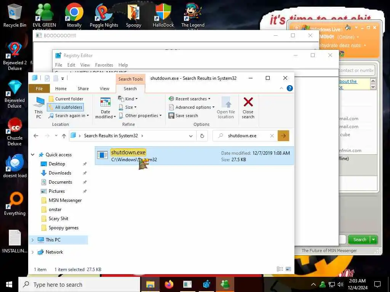390x292 pixels.
Task: Open the HalloDock desktop shortcut
Action: coord(163,15)
